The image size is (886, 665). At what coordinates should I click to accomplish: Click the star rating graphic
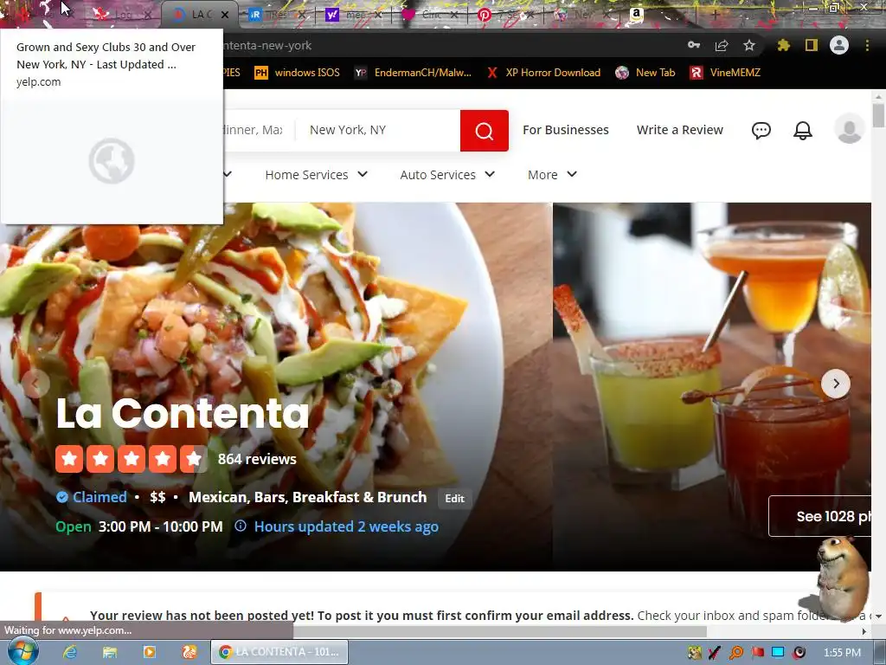click(132, 459)
